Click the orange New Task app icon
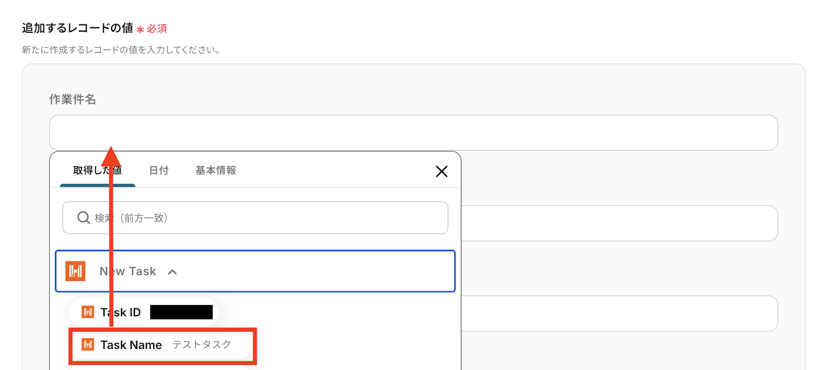 click(x=75, y=271)
